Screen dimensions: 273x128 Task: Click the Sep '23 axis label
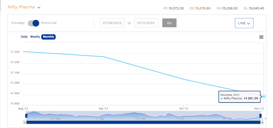pyautogui.click(x=103, y=108)
